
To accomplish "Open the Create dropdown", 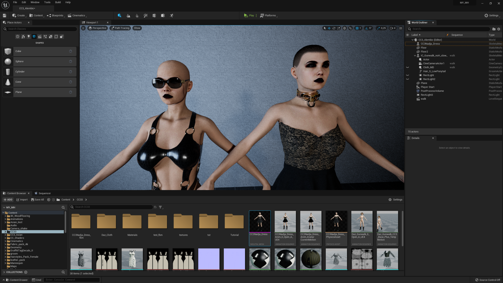I will tap(19, 16).
